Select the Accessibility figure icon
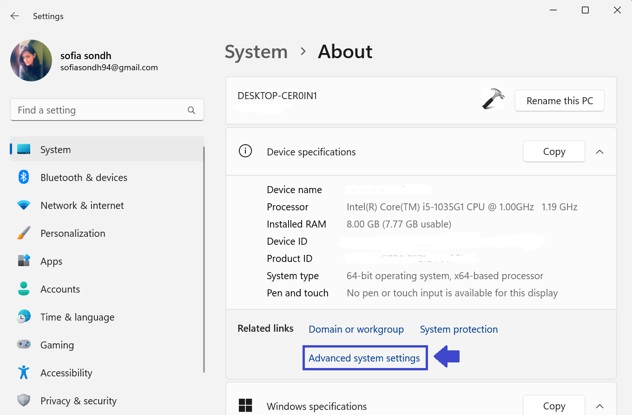 pyautogui.click(x=24, y=373)
